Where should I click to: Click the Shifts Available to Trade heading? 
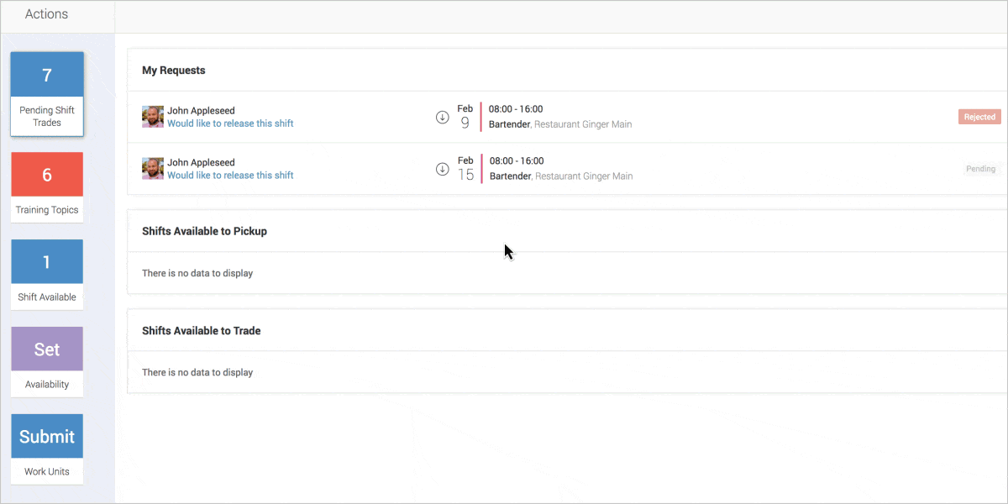point(202,331)
